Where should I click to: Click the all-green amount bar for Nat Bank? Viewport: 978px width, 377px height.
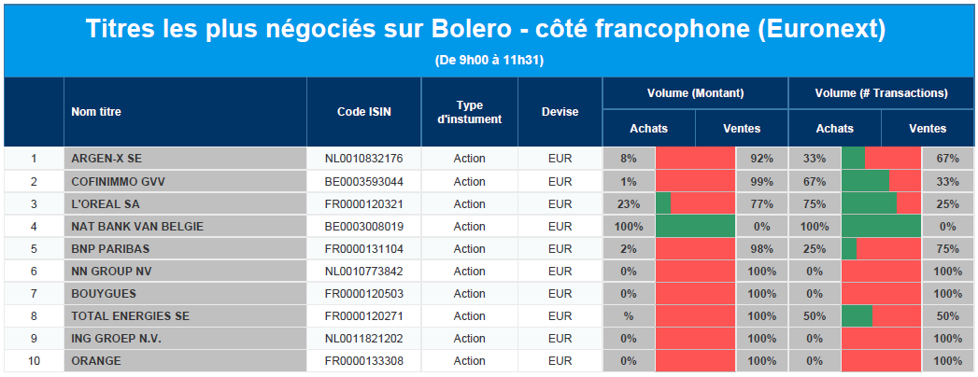coord(695,226)
